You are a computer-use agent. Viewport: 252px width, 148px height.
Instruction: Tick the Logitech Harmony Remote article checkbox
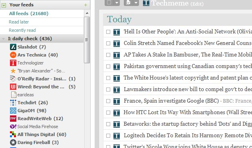(108, 136)
